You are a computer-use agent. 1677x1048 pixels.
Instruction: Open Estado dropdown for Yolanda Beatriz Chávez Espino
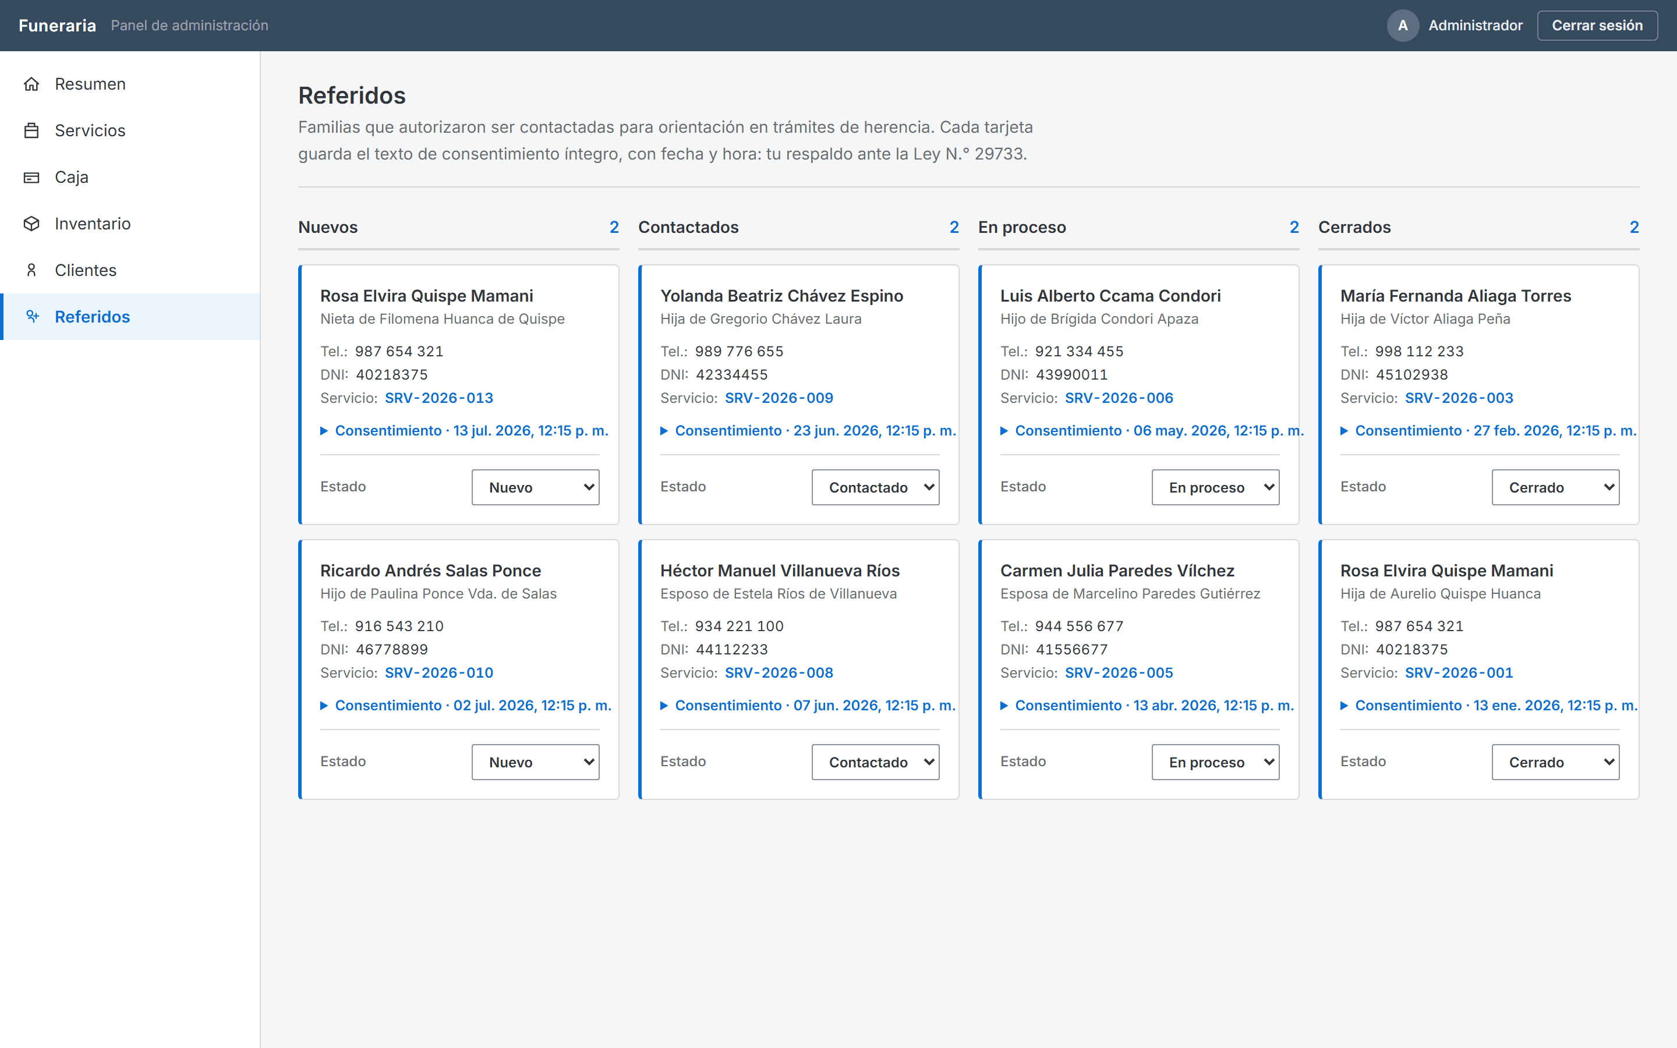(x=875, y=487)
